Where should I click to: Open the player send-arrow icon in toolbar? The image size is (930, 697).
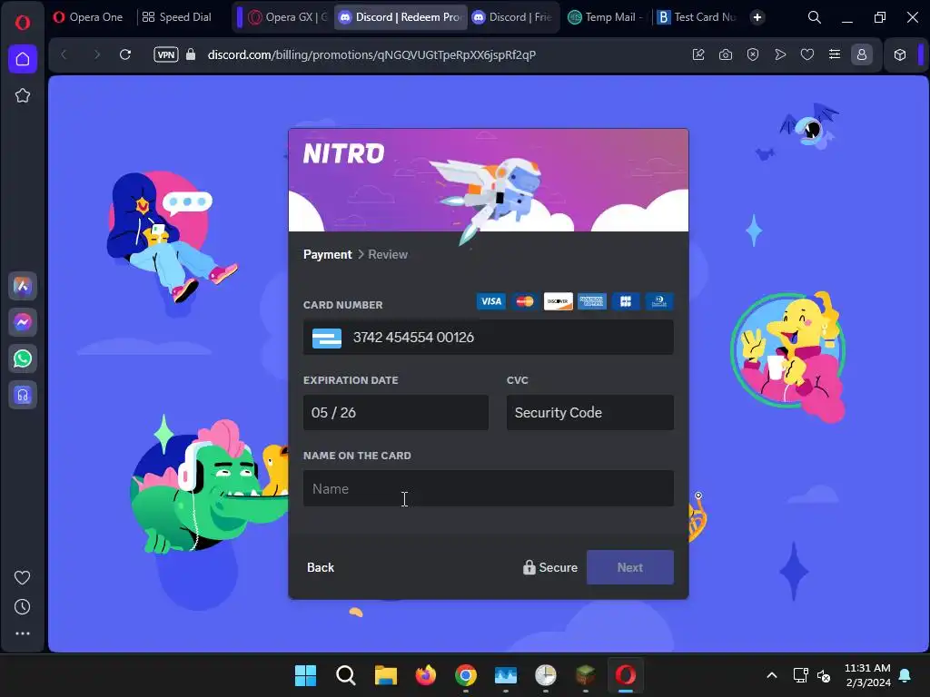tap(780, 55)
